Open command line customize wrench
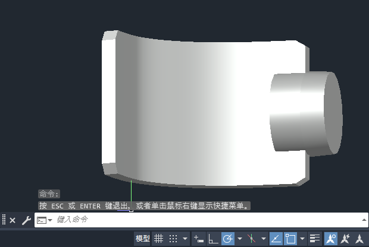 (x=26, y=220)
